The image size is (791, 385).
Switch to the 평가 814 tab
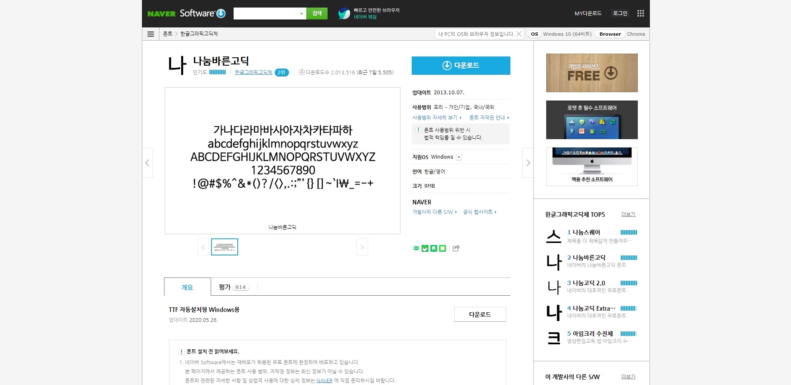(234, 287)
